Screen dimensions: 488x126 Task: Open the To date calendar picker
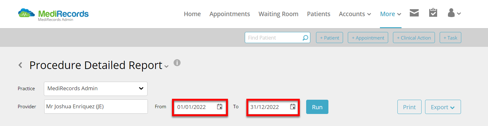(x=293, y=106)
